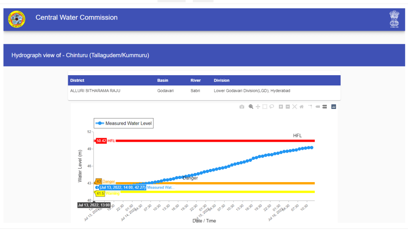Enable show closest data on hover
Image resolution: width=408 pixels, height=231 pixels.
click(318, 107)
